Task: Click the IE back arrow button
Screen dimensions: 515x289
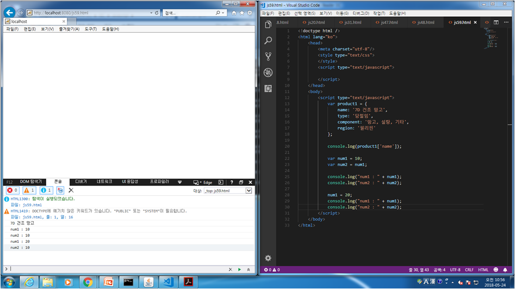Action: pos(10,13)
